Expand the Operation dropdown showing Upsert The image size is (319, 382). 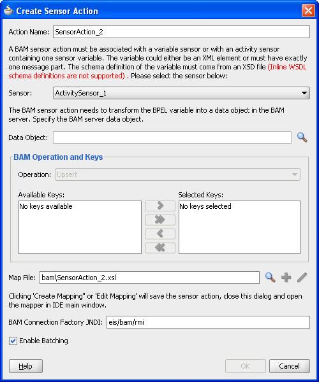pyautogui.click(x=177, y=174)
